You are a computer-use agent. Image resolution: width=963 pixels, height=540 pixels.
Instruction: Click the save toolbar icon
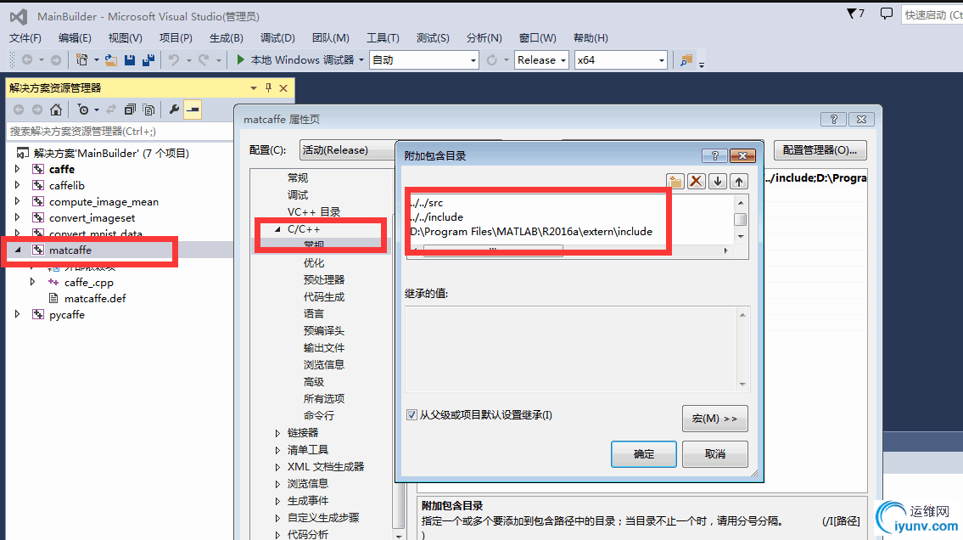coord(130,59)
